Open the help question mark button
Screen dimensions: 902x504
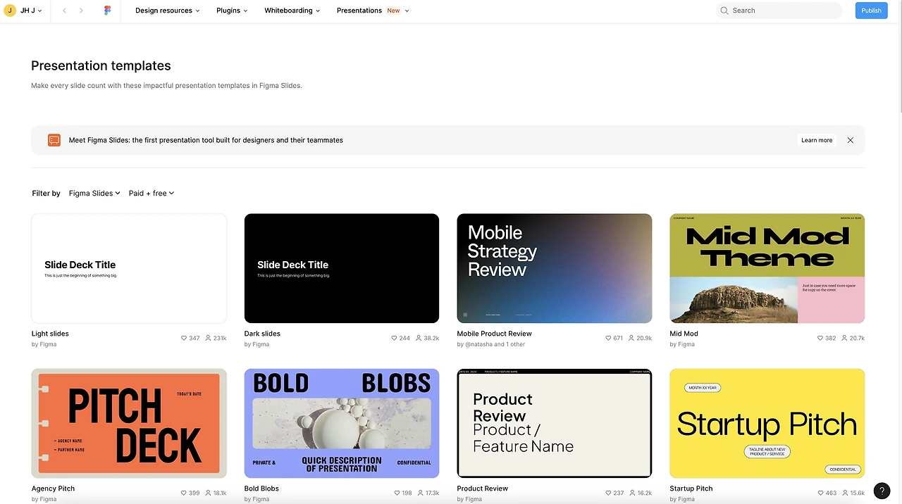(x=882, y=491)
